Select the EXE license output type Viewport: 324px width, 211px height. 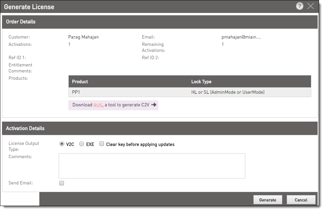(81, 144)
